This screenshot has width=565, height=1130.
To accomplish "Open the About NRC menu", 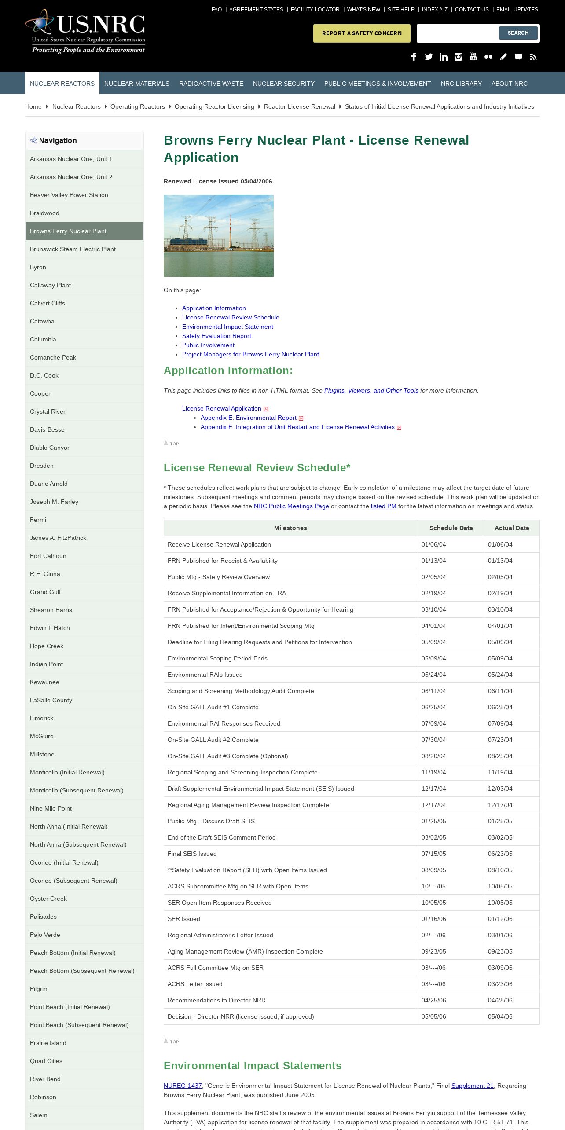I will pos(510,84).
